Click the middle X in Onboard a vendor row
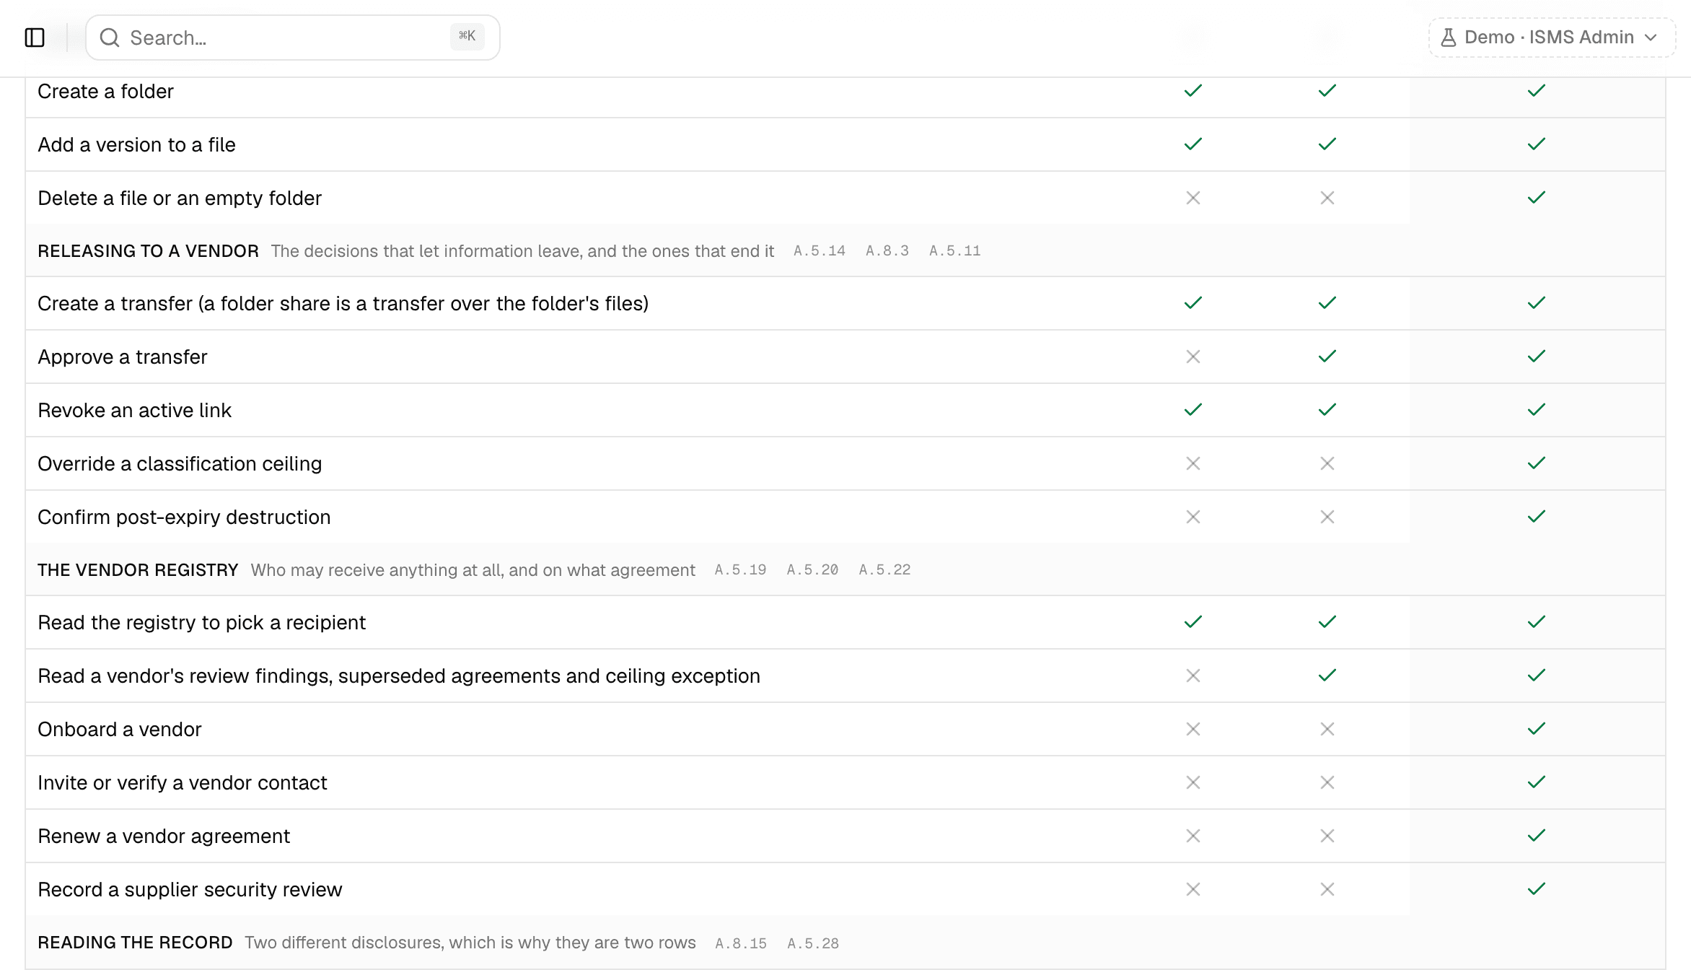Image resolution: width=1691 pixels, height=970 pixels. (1327, 729)
